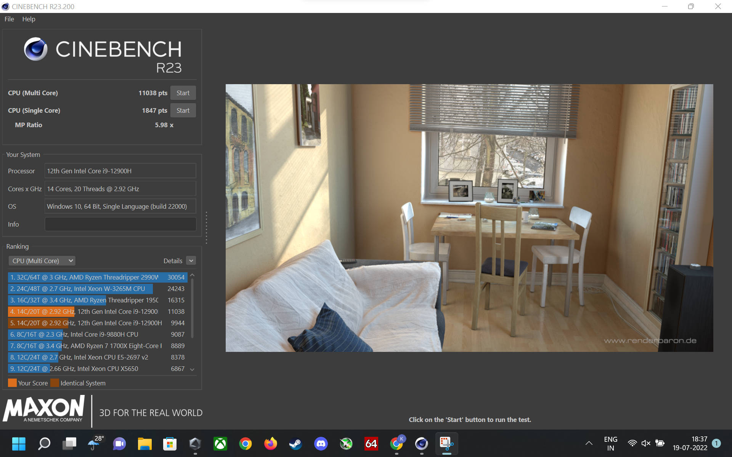Open the CPU (Multi Core) ranking dropdown
732x457 pixels.
click(42, 261)
